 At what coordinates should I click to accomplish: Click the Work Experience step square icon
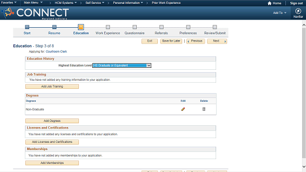pos(108,27)
